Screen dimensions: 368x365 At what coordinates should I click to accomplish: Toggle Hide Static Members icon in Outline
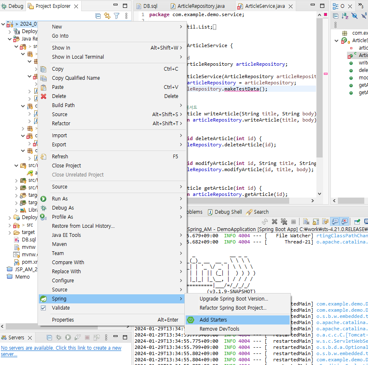tap(364, 16)
